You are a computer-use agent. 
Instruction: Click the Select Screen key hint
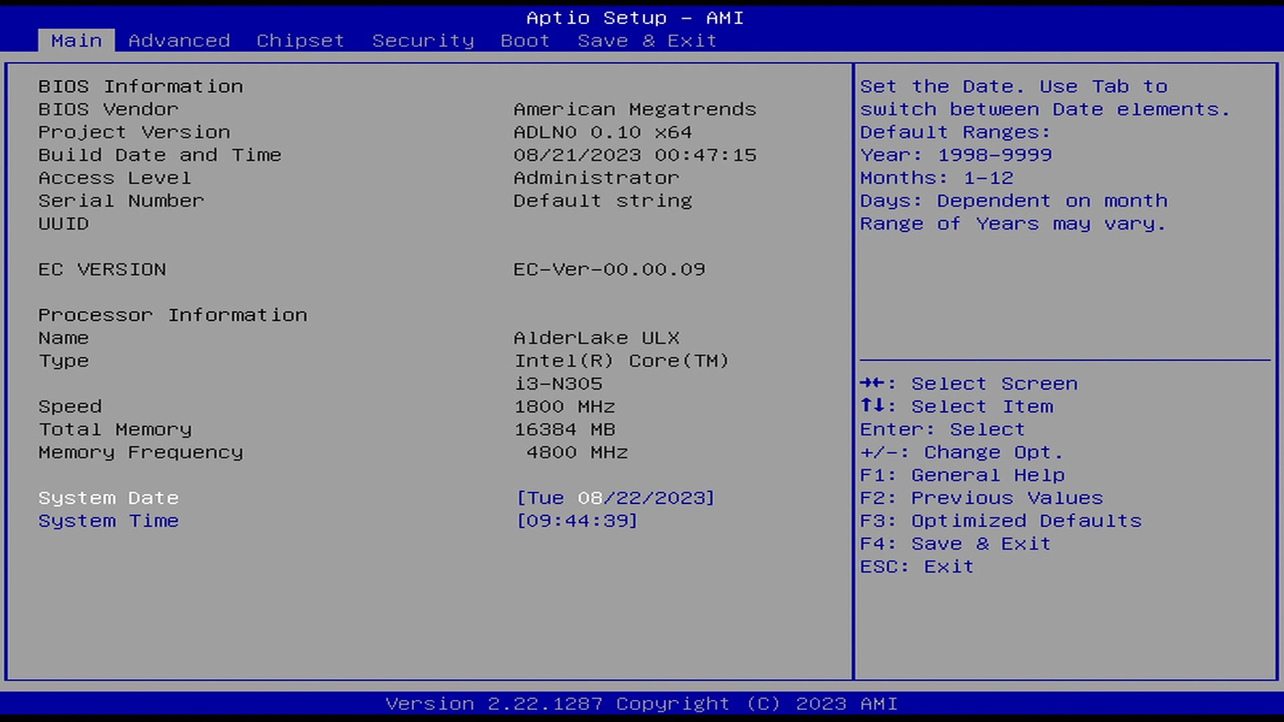click(x=969, y=384)
